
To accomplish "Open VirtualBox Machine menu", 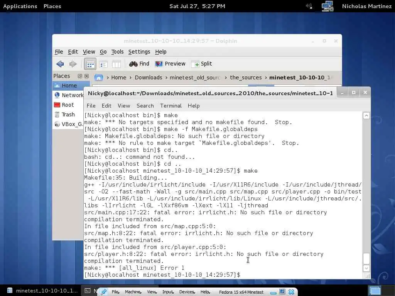I will click(x=133, y=292).
